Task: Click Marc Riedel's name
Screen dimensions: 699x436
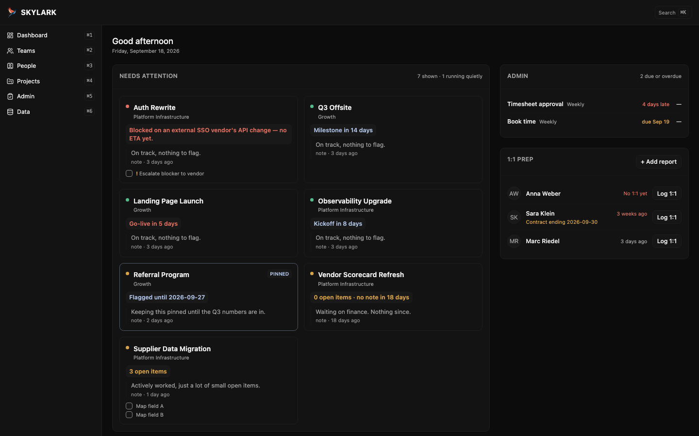Action: point(543,241)
